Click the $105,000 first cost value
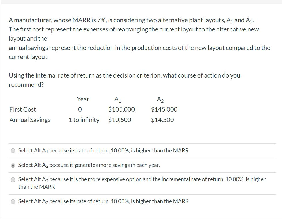 [x=122, y=109]
